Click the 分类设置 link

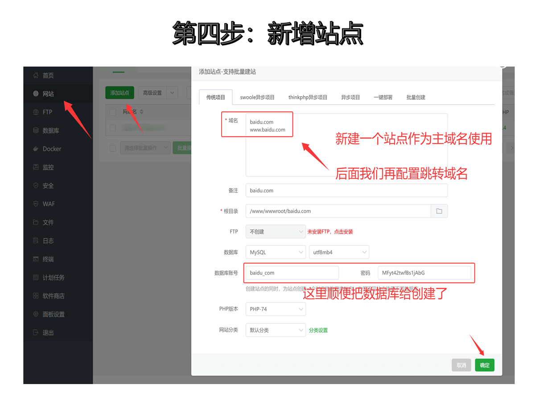(x=318, y=330)
